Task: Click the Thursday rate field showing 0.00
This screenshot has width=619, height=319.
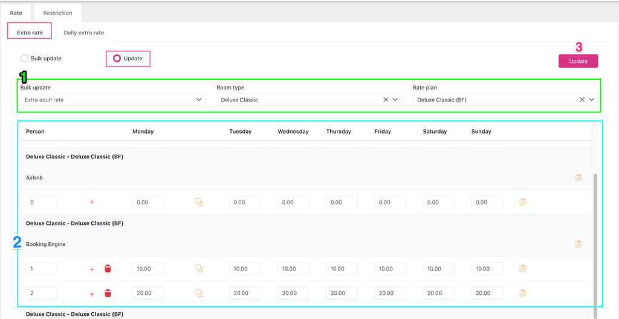Action: tap(342, 202)
